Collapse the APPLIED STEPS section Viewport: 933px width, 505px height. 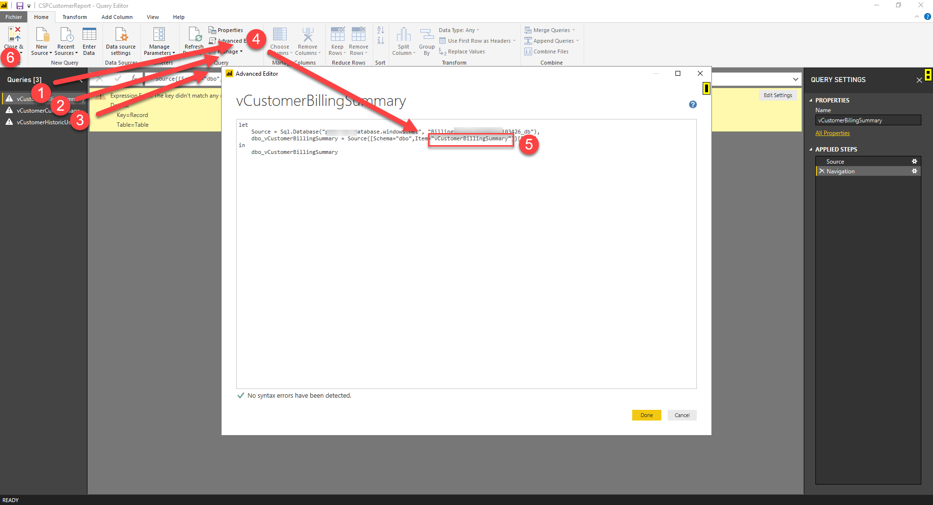click(x=811, y=150)
